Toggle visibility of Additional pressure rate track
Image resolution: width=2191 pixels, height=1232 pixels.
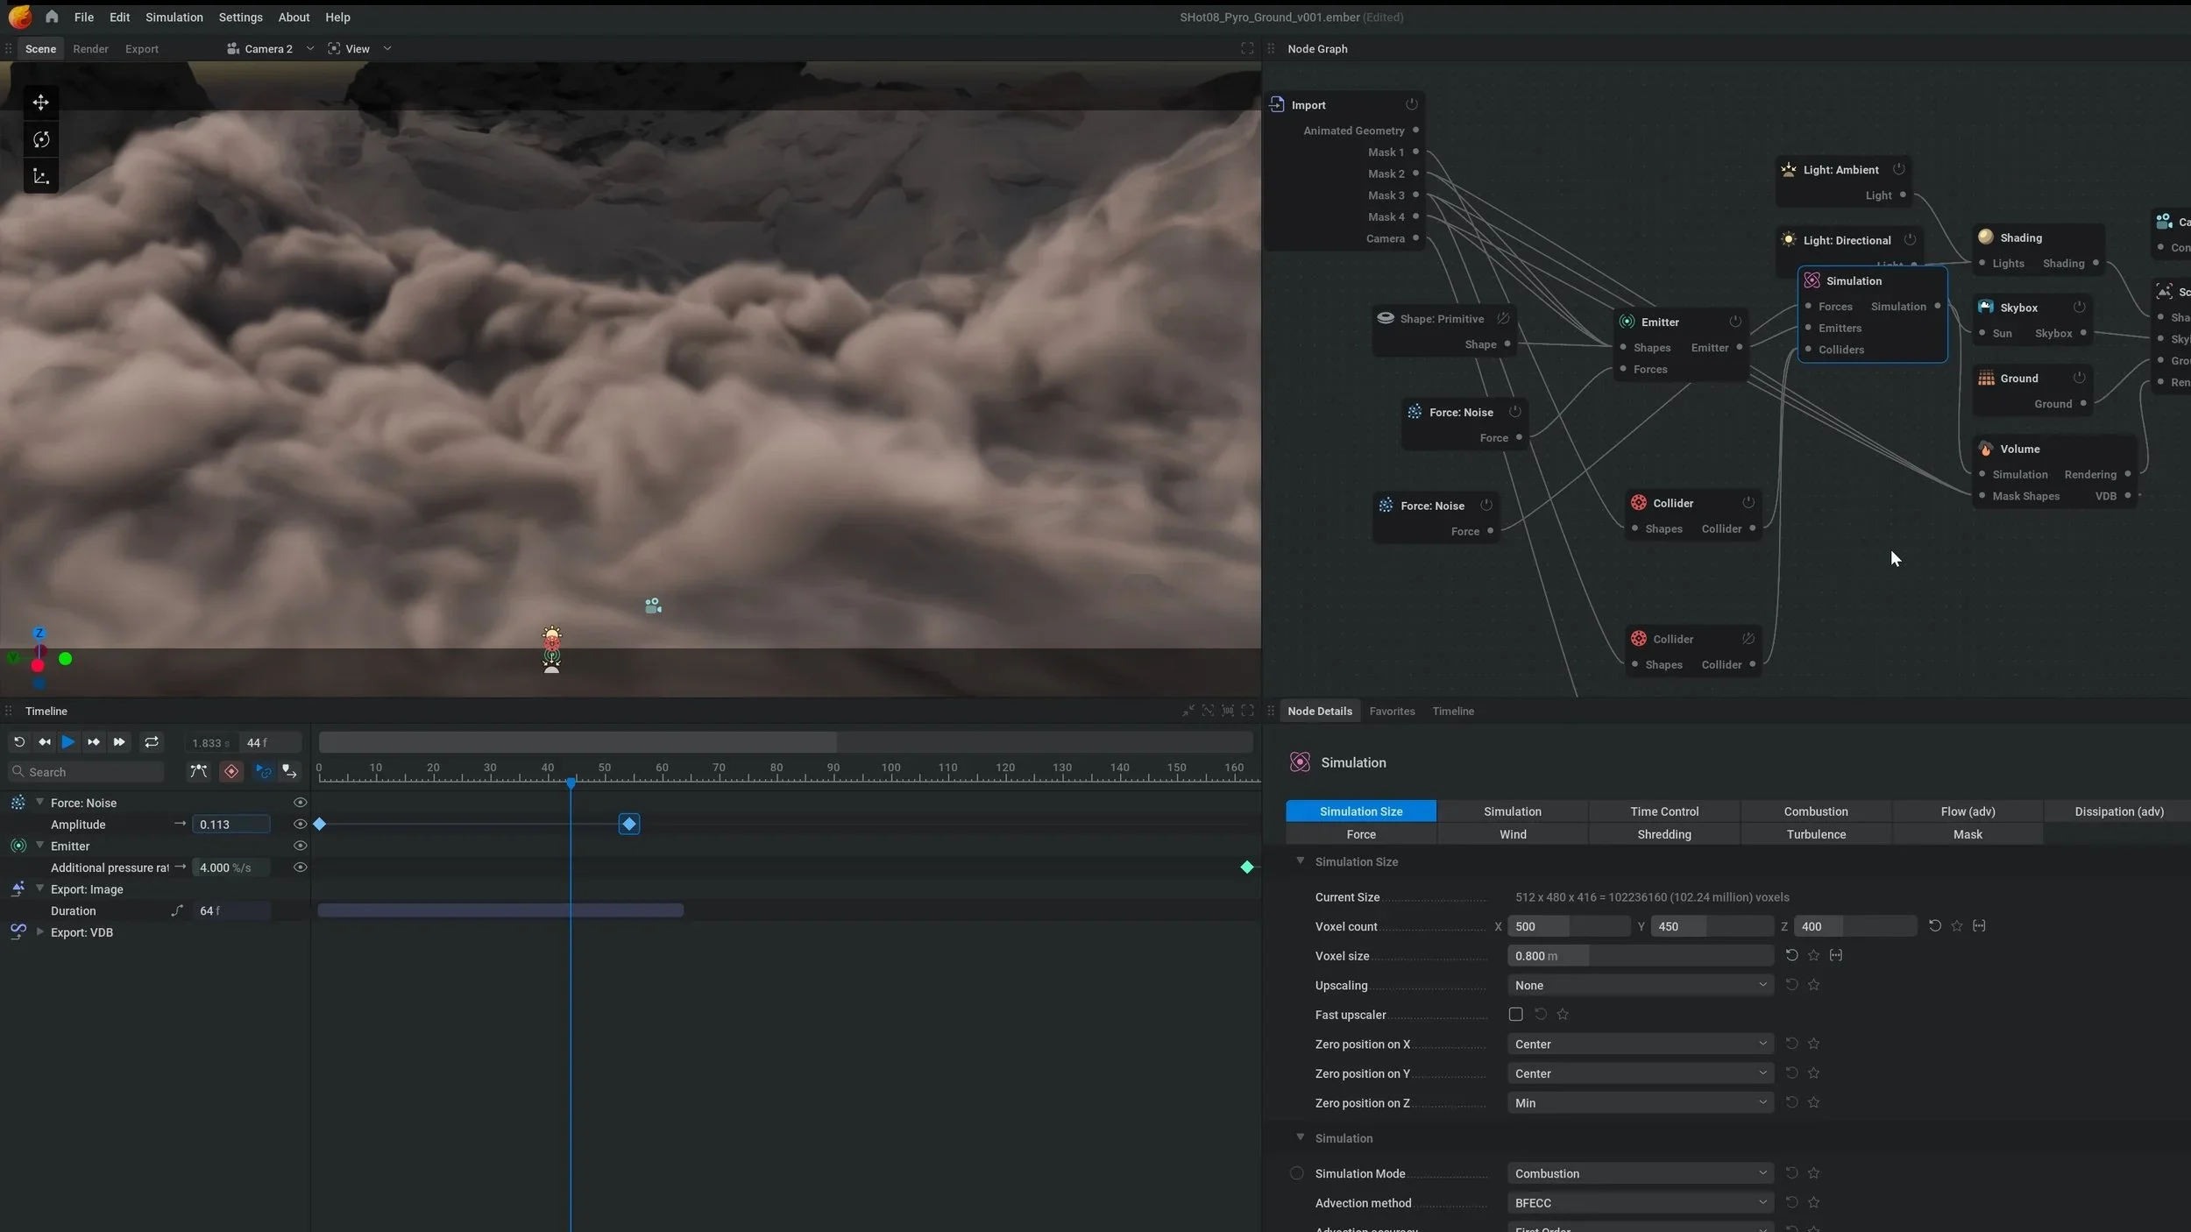tap(300, 867)
